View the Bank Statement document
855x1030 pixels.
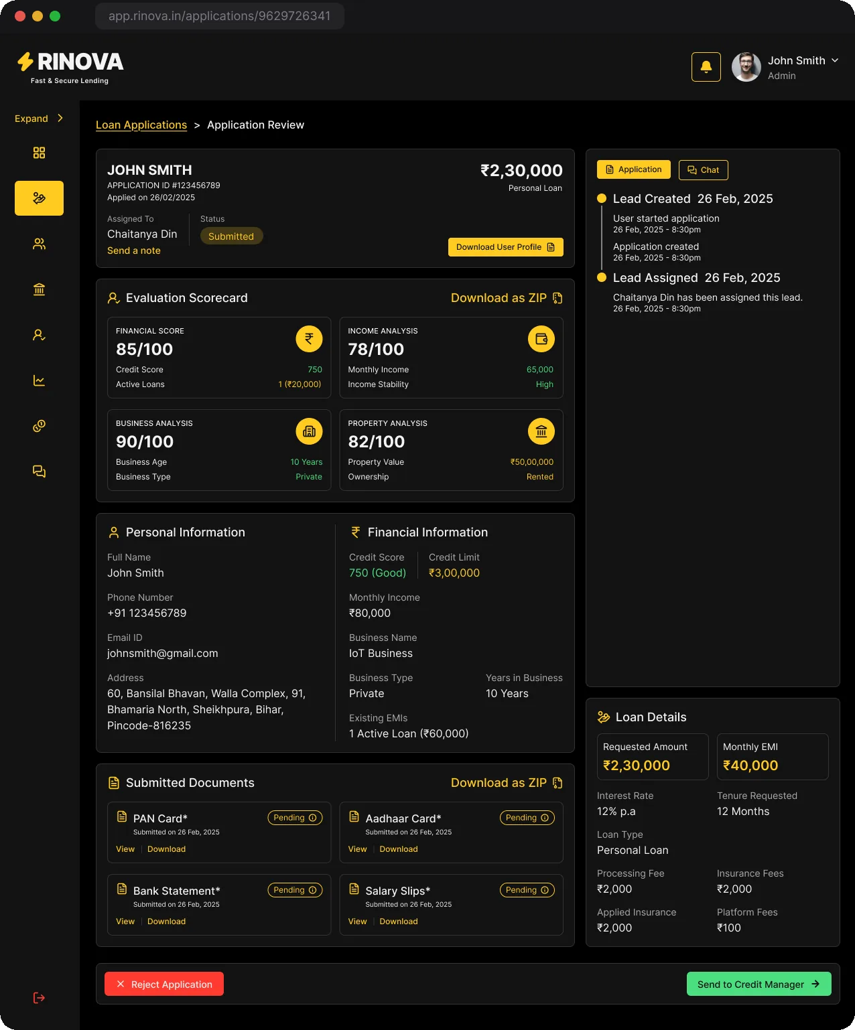coord(125,922)
